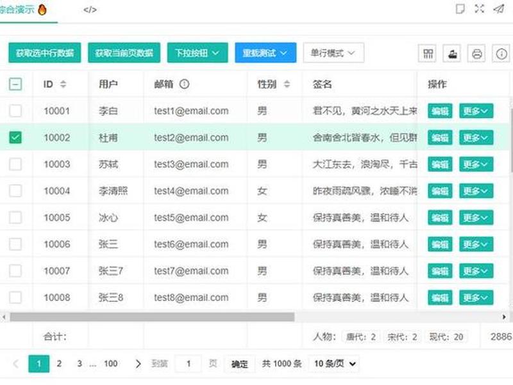Click the vertical table scrollbar thumb
Viewport: 513px width, 385px height.
pyautogui.click(x=511, y=139)
